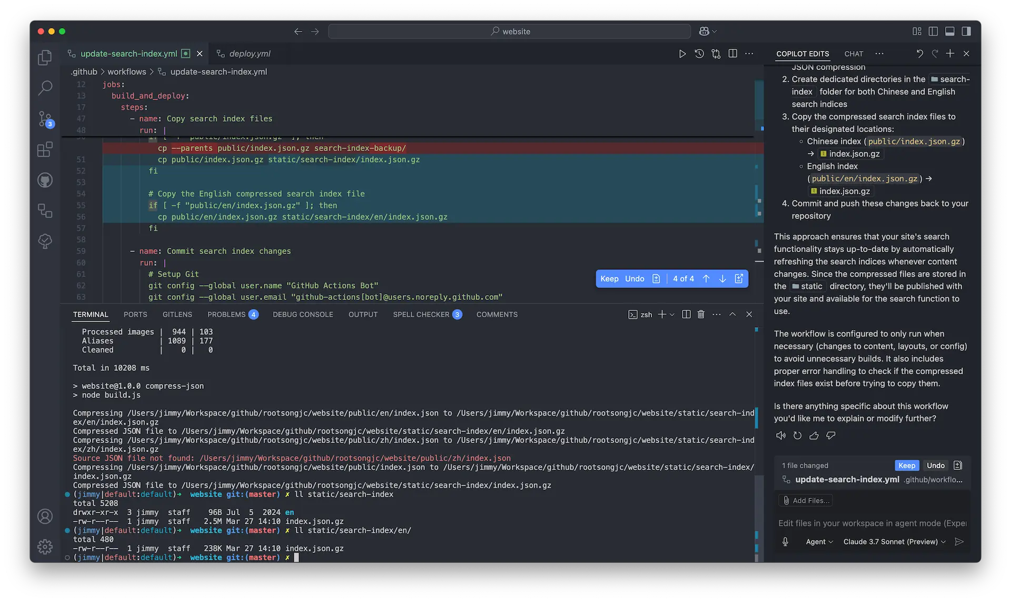Toggle secondary side bar visibility
This screenshot has height=602, width=1011.
pos(966,32)
